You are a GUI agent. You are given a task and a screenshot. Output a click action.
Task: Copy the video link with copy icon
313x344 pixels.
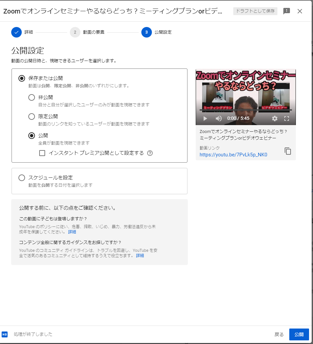(288, 151)
